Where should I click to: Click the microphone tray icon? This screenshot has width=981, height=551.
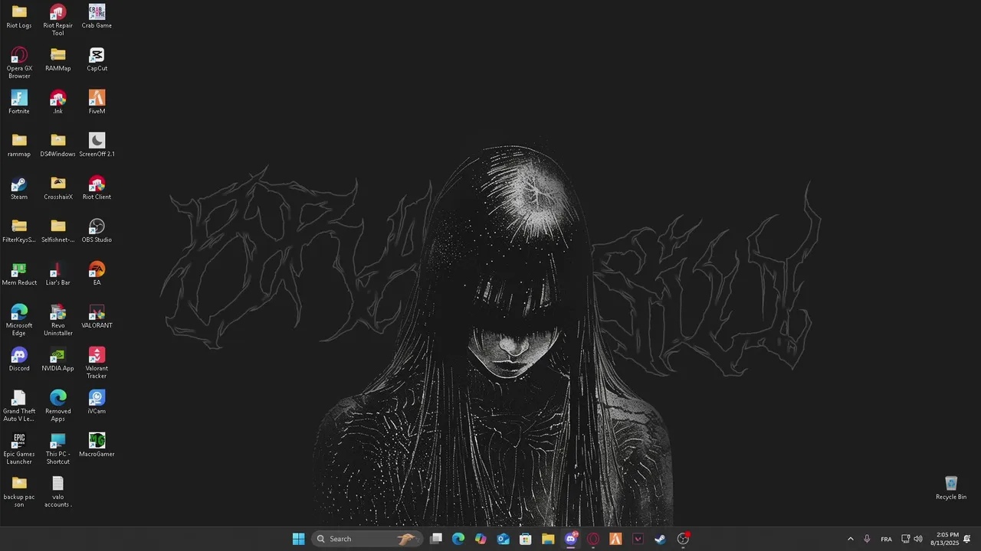(867, 539)
